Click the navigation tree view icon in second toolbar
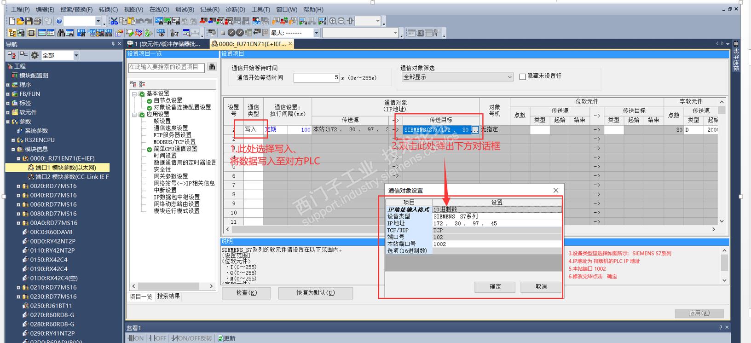This screenshot has height=343, width=751. 12,33
